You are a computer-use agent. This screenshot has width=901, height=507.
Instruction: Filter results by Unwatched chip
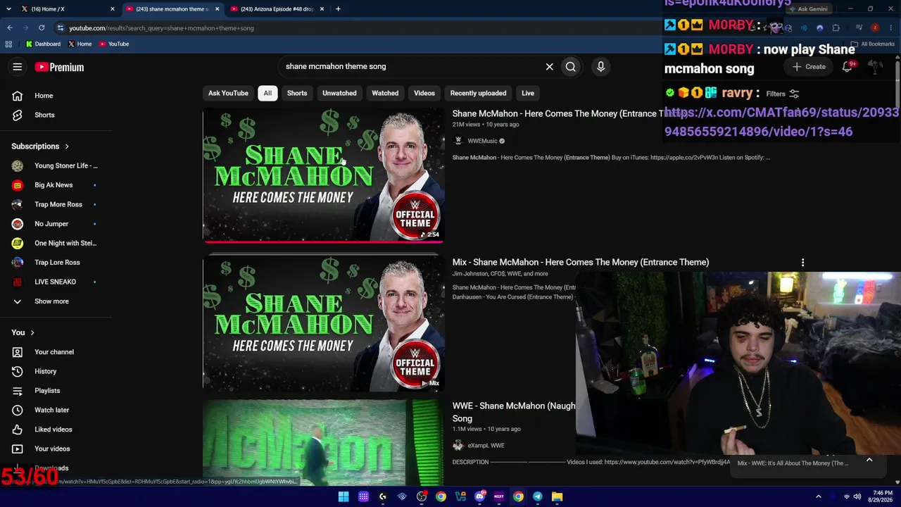pyautogui.click(x=339, y=93)
